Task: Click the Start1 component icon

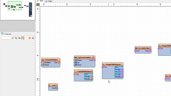Action: 50,85
